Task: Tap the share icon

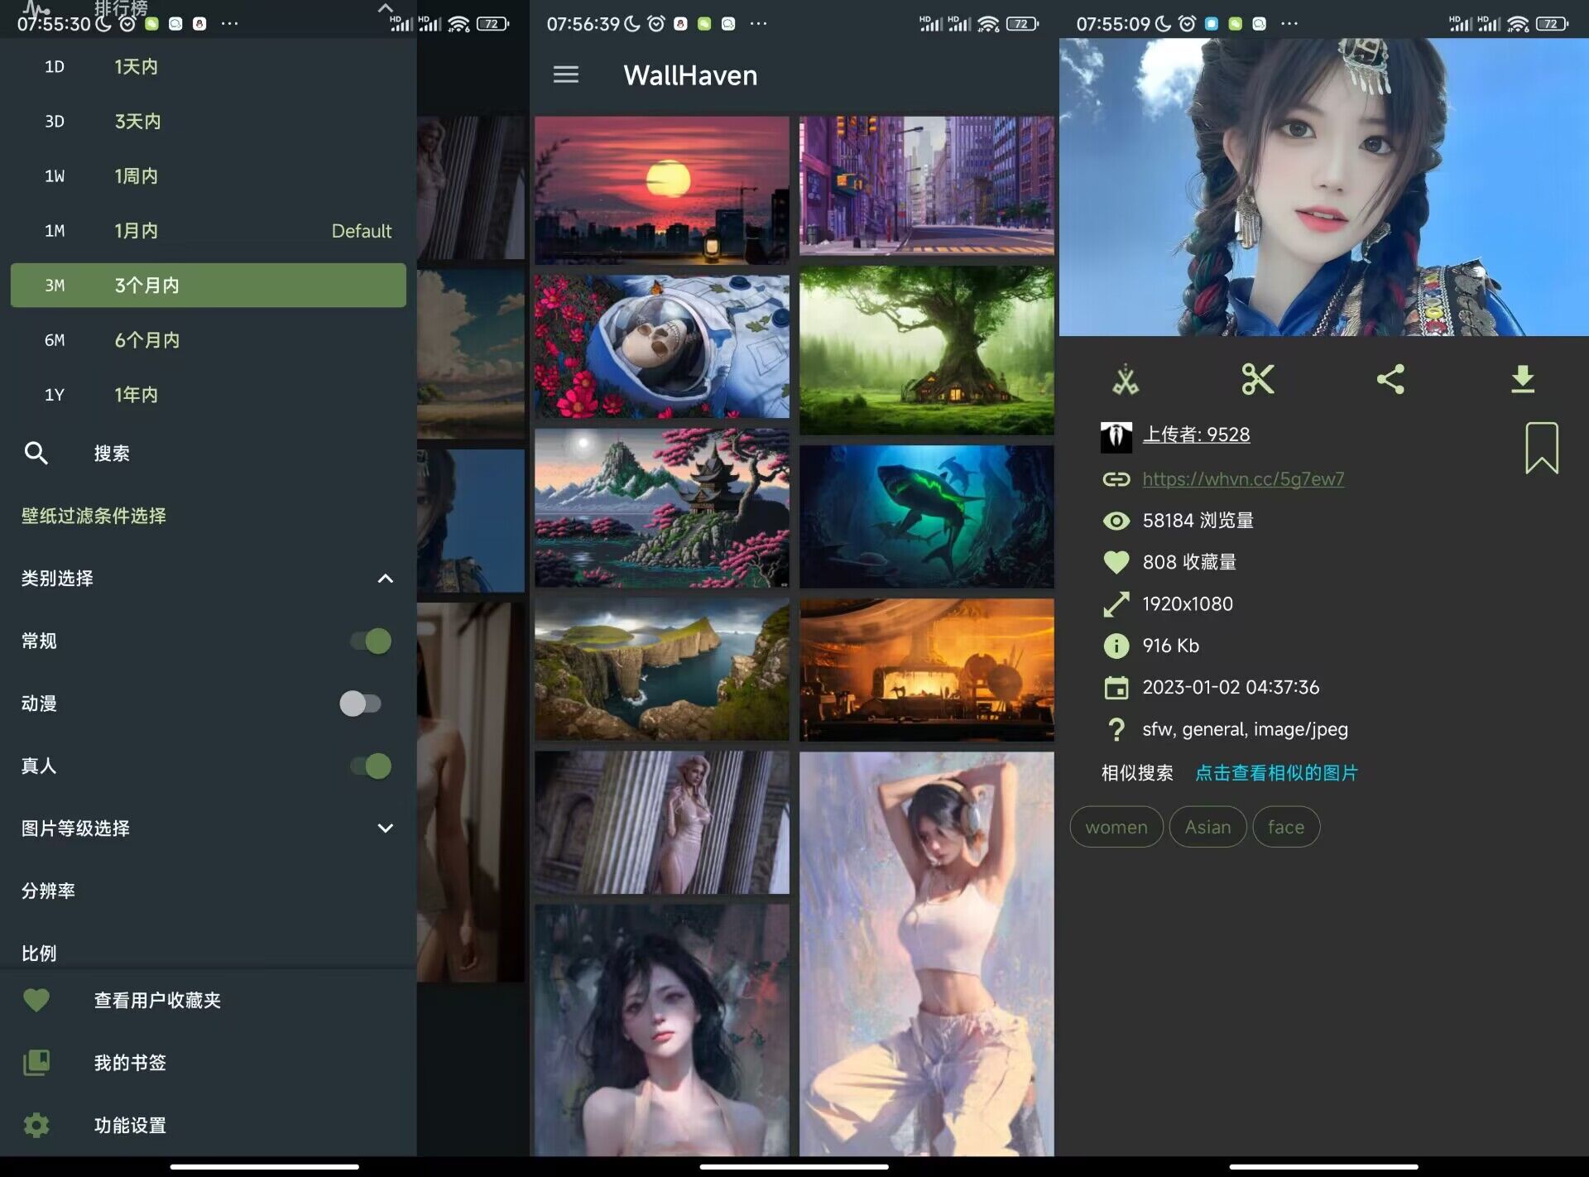Action: (x=1390, y=379)
